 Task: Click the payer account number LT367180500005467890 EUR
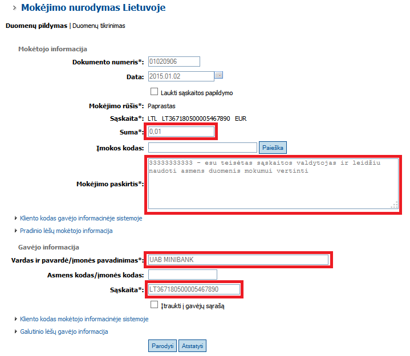(204, 118)
